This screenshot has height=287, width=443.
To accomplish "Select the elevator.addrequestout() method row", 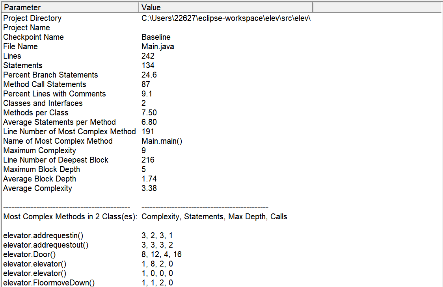I will click(46, 245).
